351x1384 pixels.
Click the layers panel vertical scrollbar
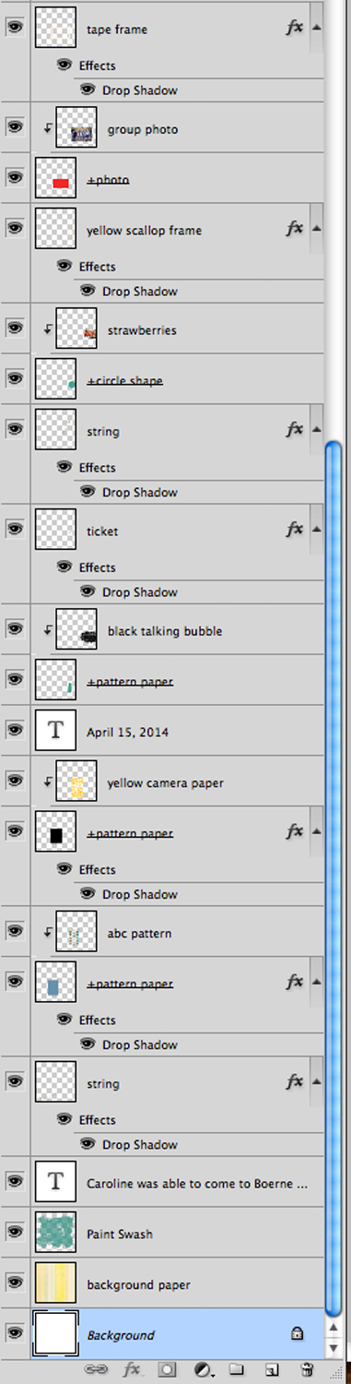(x=333, y=875)
